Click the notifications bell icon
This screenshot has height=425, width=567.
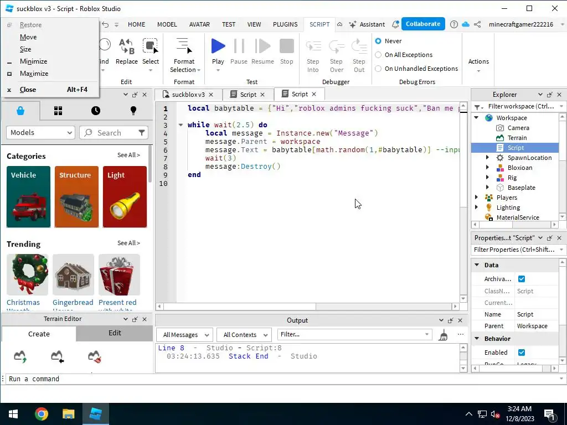tap(395, 24)
